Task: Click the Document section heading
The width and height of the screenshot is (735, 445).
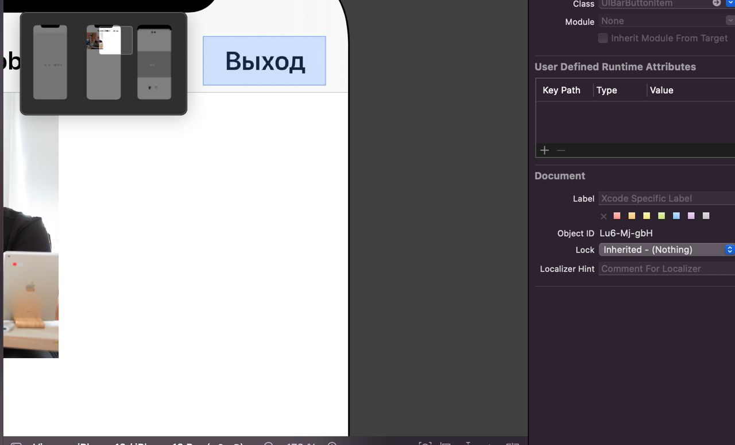Action: (560, 176)
